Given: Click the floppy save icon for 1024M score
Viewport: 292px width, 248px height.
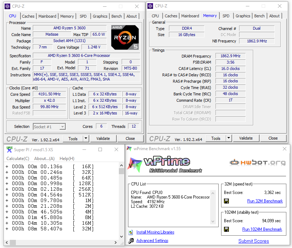Looking at the screenshot, I should pos(226,229).
